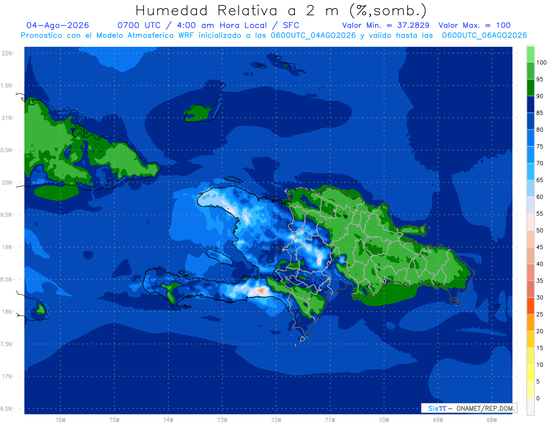
Task: Click the 19N latitude label
Action: click(x=7, y=247)
